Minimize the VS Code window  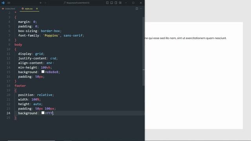pyautogui.click(x=126, y=3)
